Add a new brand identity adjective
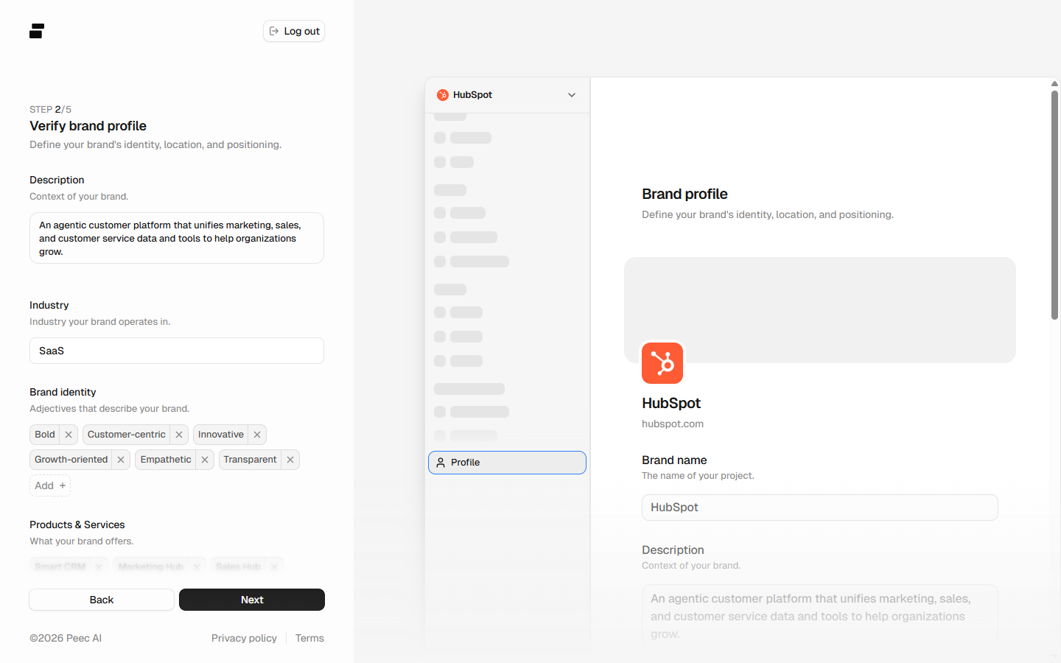1061x663 pixels. [50, 485]
